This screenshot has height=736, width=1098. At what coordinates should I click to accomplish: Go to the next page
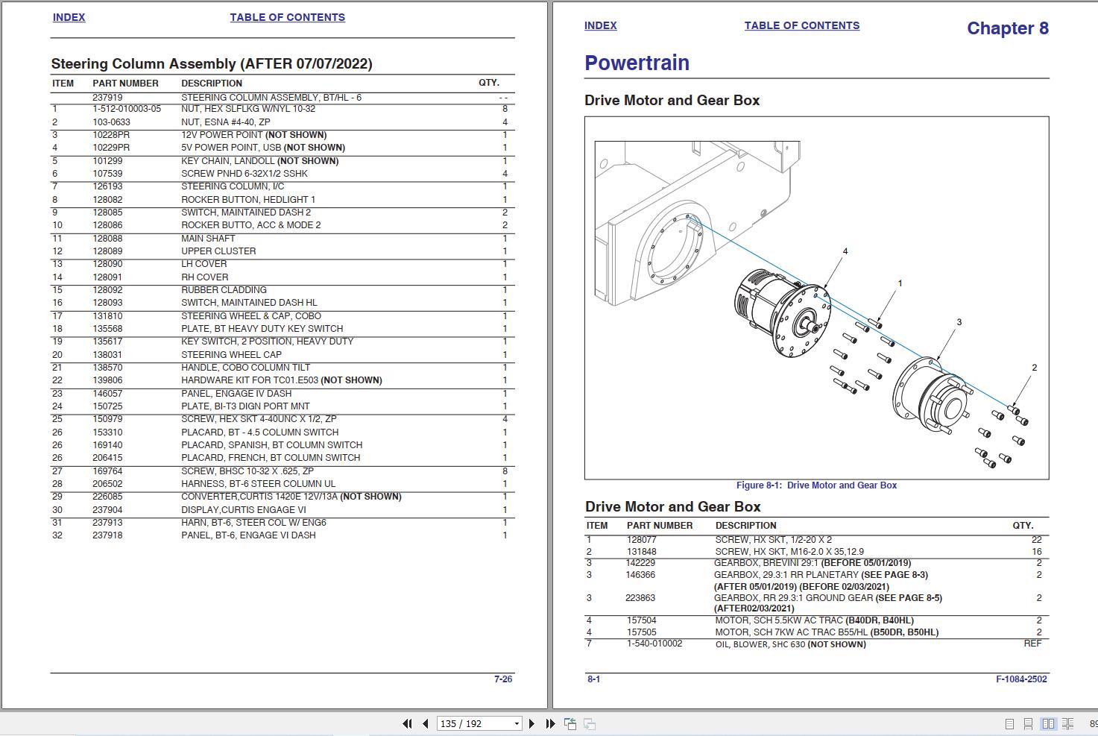pyautogui.click(x=531, y=723)
